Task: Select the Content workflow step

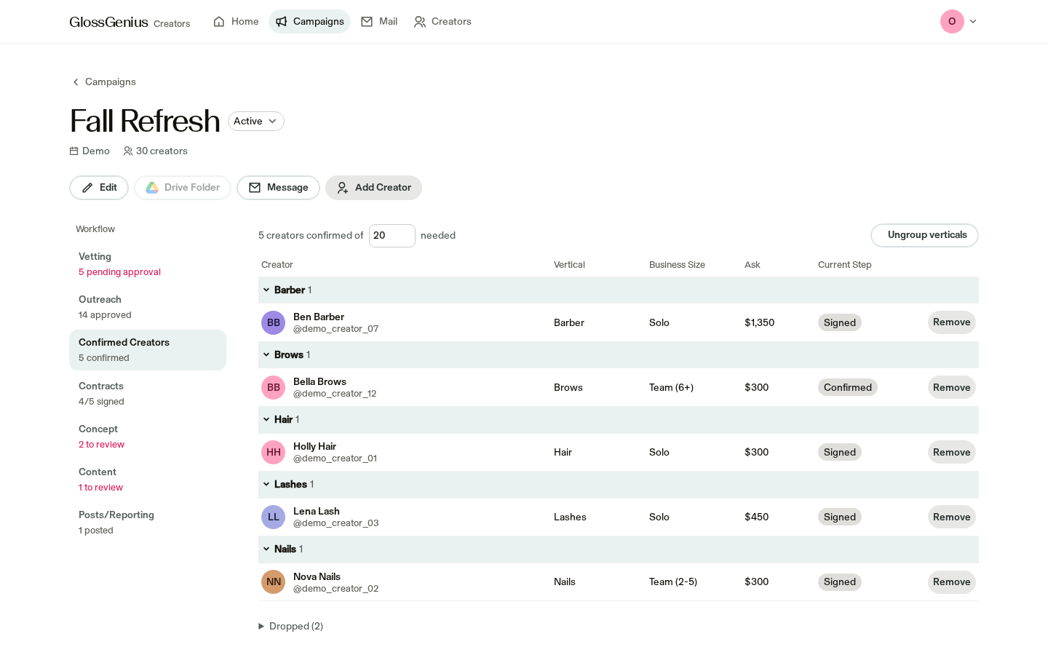Action: [148, 480]
